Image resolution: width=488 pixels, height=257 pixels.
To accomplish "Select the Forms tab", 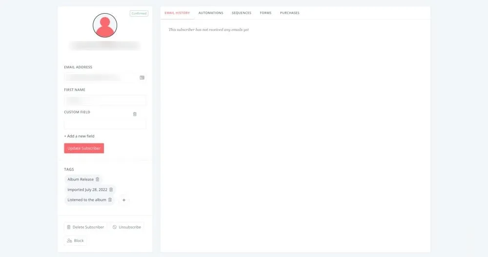I will pos(265,13).
